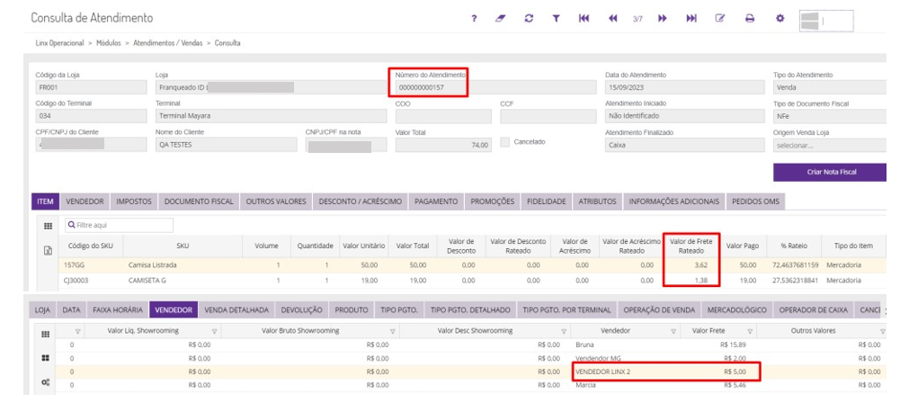Select the FAIXA HORÁRIA tab
The width and height of the screenshot is (909, 412).
point(118,309)
